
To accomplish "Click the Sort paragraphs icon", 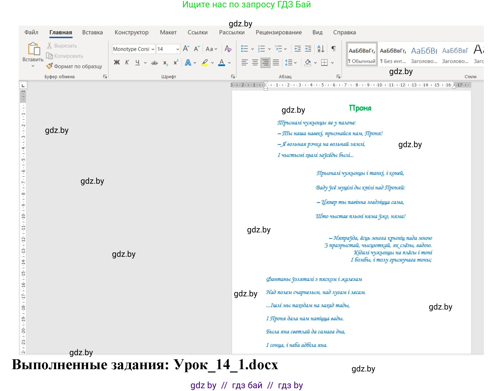I will pyautogui.click(x=321, y=49).
